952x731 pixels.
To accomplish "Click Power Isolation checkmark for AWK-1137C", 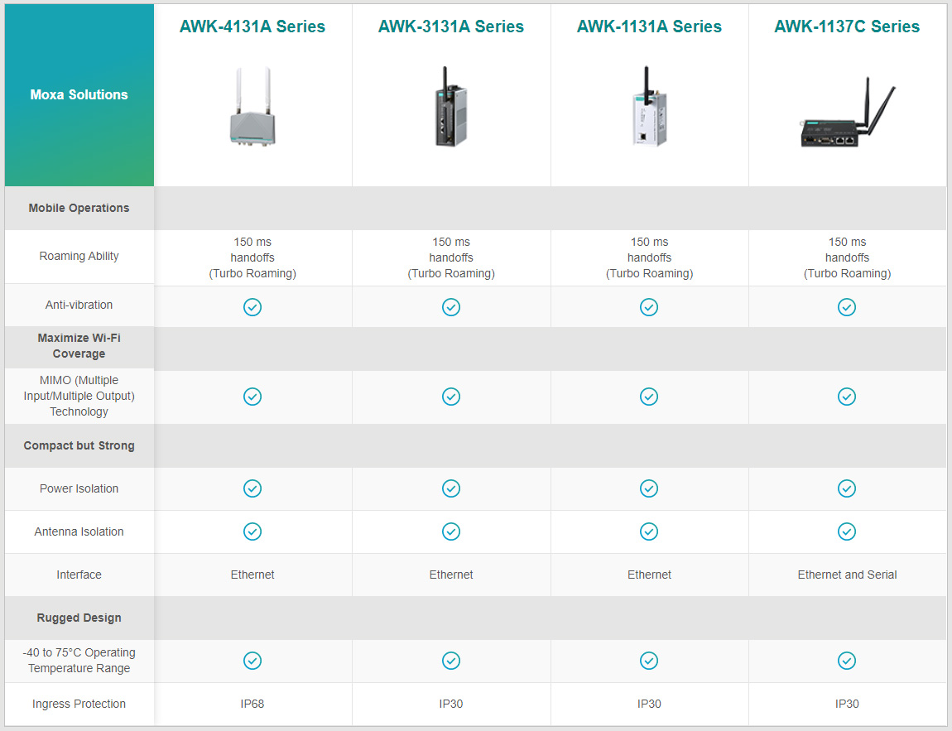I will [x=847, y=488].
